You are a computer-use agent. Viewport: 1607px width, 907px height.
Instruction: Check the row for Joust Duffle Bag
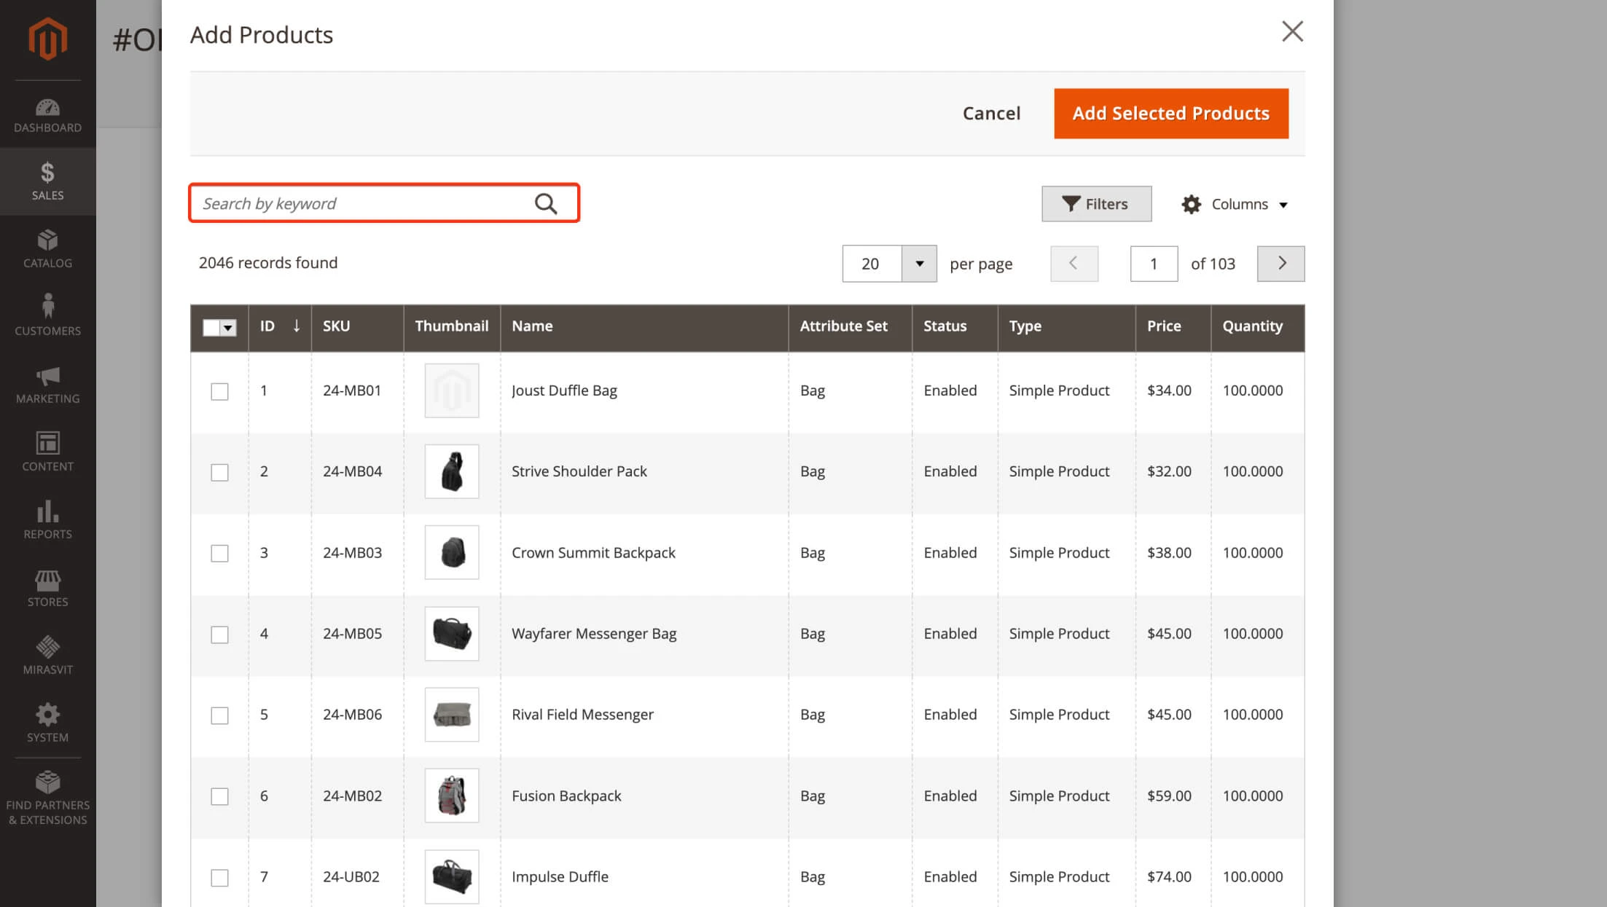[219, 391]
